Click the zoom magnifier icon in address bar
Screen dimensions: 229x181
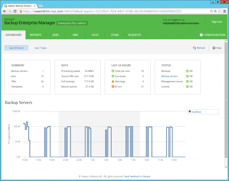click(x=211, y=11)
